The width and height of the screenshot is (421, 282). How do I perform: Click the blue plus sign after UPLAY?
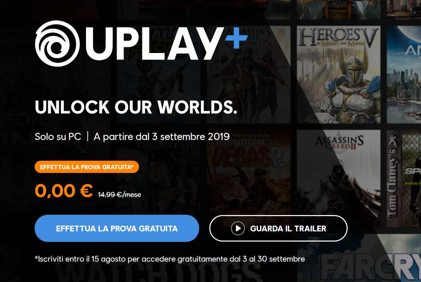(x=236, y=37)
